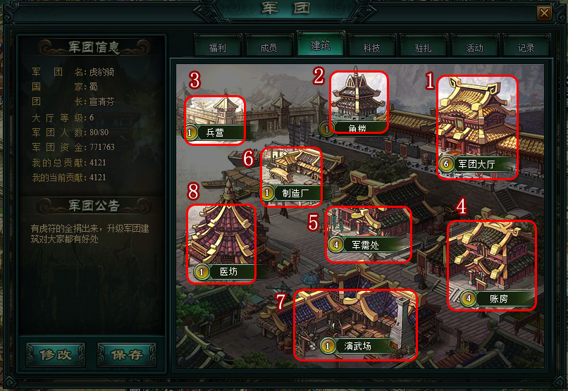Click the 演武场 training ground building
The image size is (568, 391).
(x=355, y=325)
